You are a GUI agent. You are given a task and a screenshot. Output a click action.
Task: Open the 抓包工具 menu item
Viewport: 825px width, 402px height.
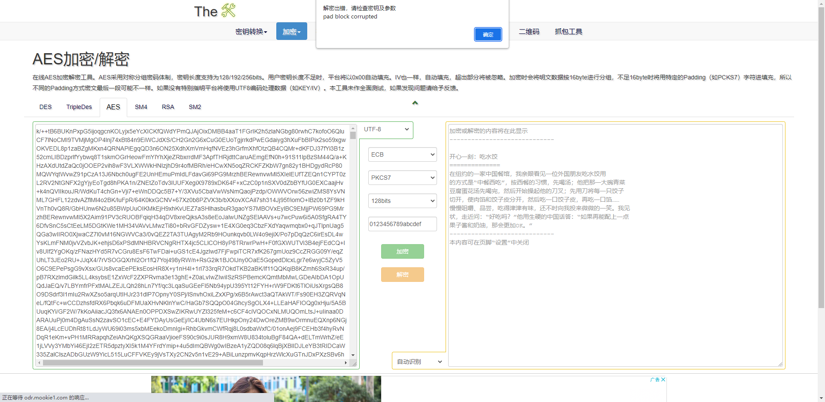568,31
